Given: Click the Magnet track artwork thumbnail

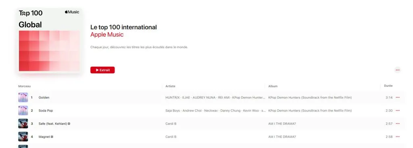Looking at the screenshot, I should [23, 137].
